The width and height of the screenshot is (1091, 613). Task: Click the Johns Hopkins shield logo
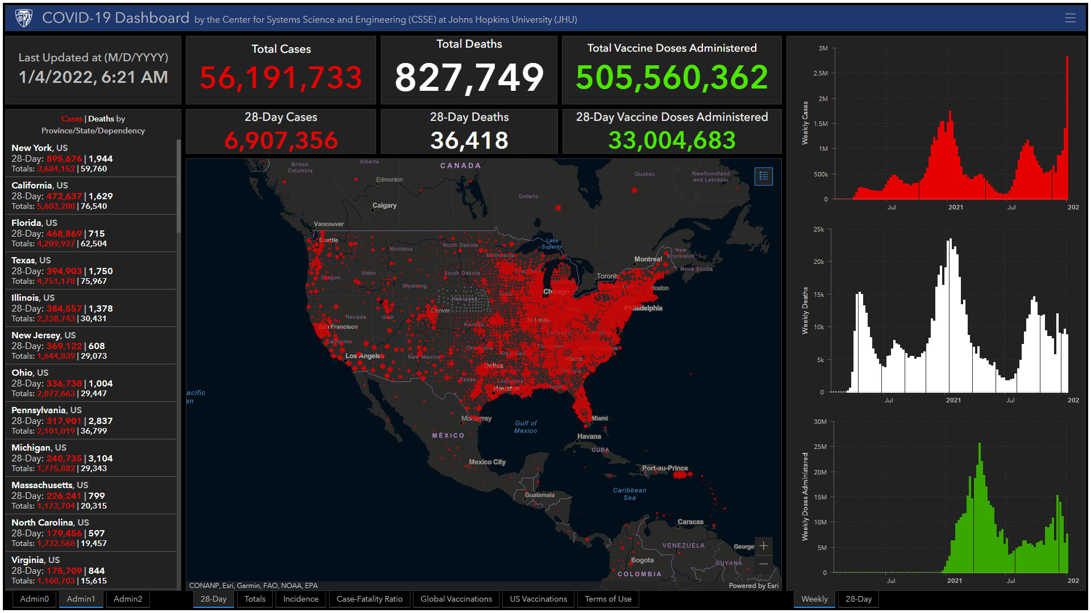24,18
